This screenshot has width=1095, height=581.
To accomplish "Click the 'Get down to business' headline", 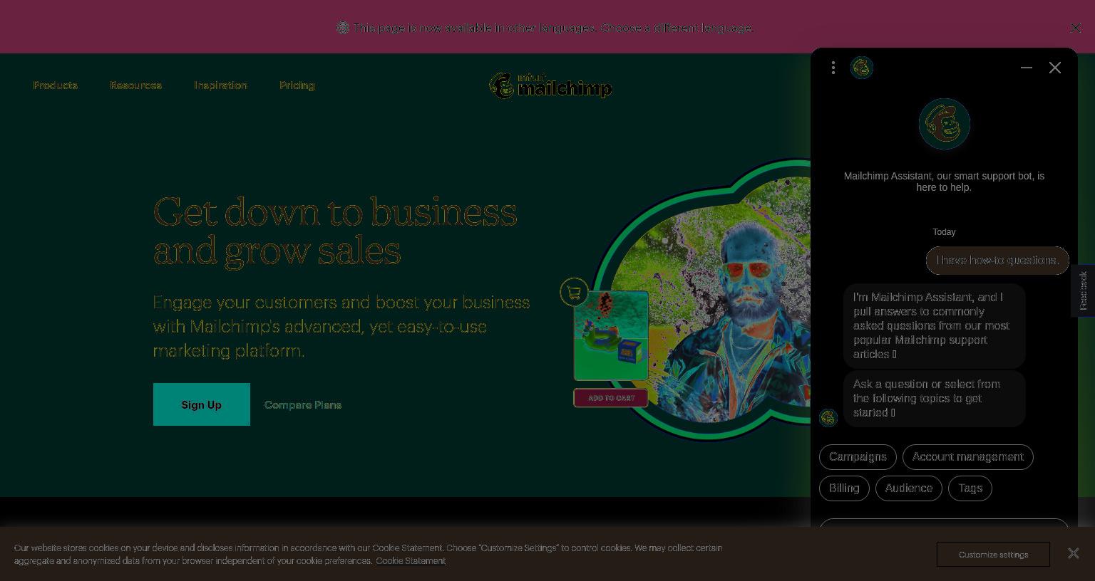I will (335, 231).
